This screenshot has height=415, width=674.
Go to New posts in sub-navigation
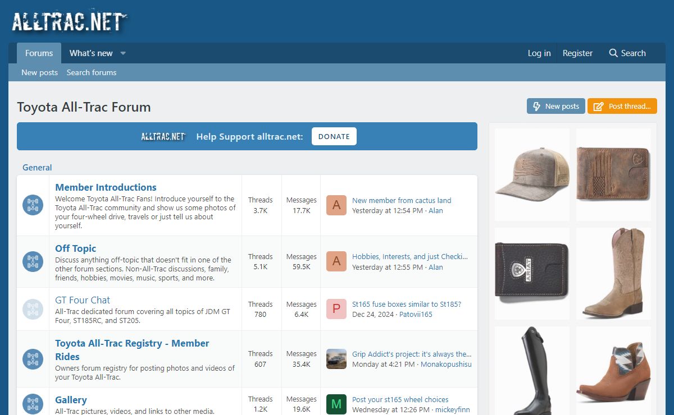tap(39, 72)
